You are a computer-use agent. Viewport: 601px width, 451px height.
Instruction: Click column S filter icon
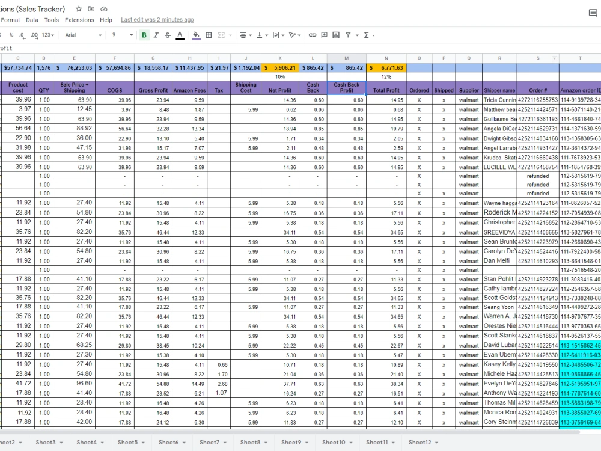[x=554, y=58]
